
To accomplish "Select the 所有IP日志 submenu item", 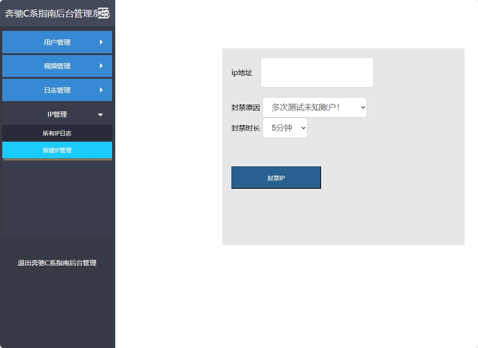I will [57, 133].
